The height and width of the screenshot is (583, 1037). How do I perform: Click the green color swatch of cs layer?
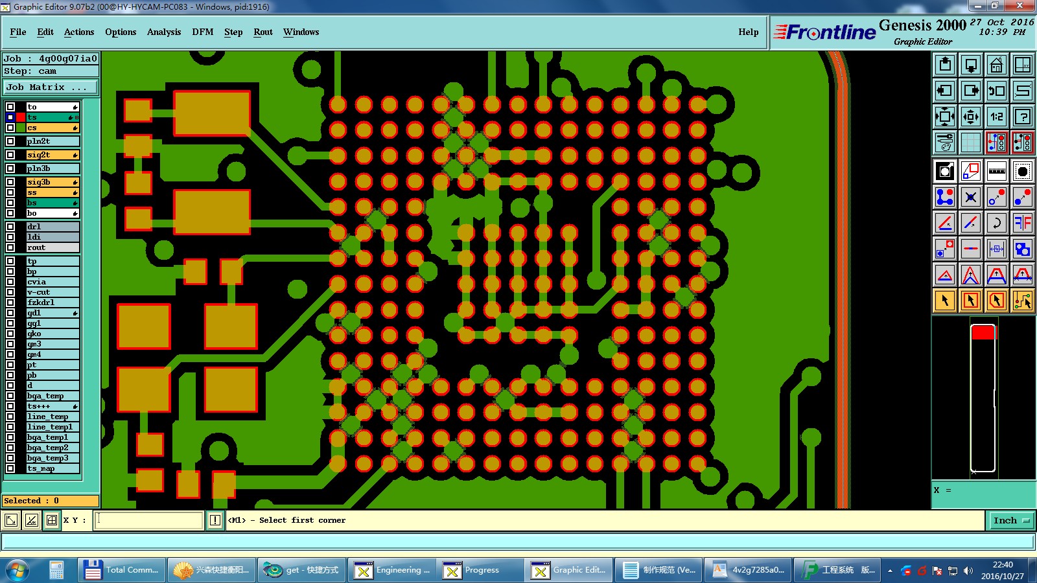(x=21, y=128)
